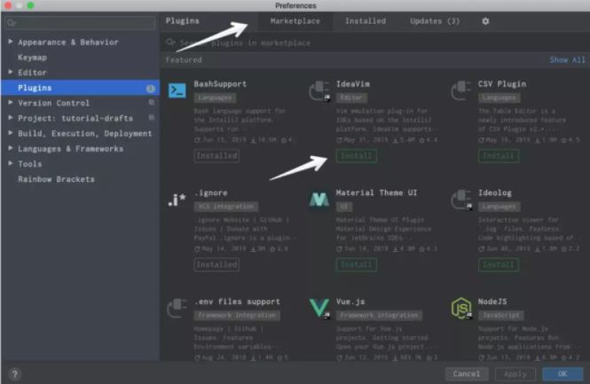
Task: Click CSV Plugin Languages tag
Action: (499, 98)
